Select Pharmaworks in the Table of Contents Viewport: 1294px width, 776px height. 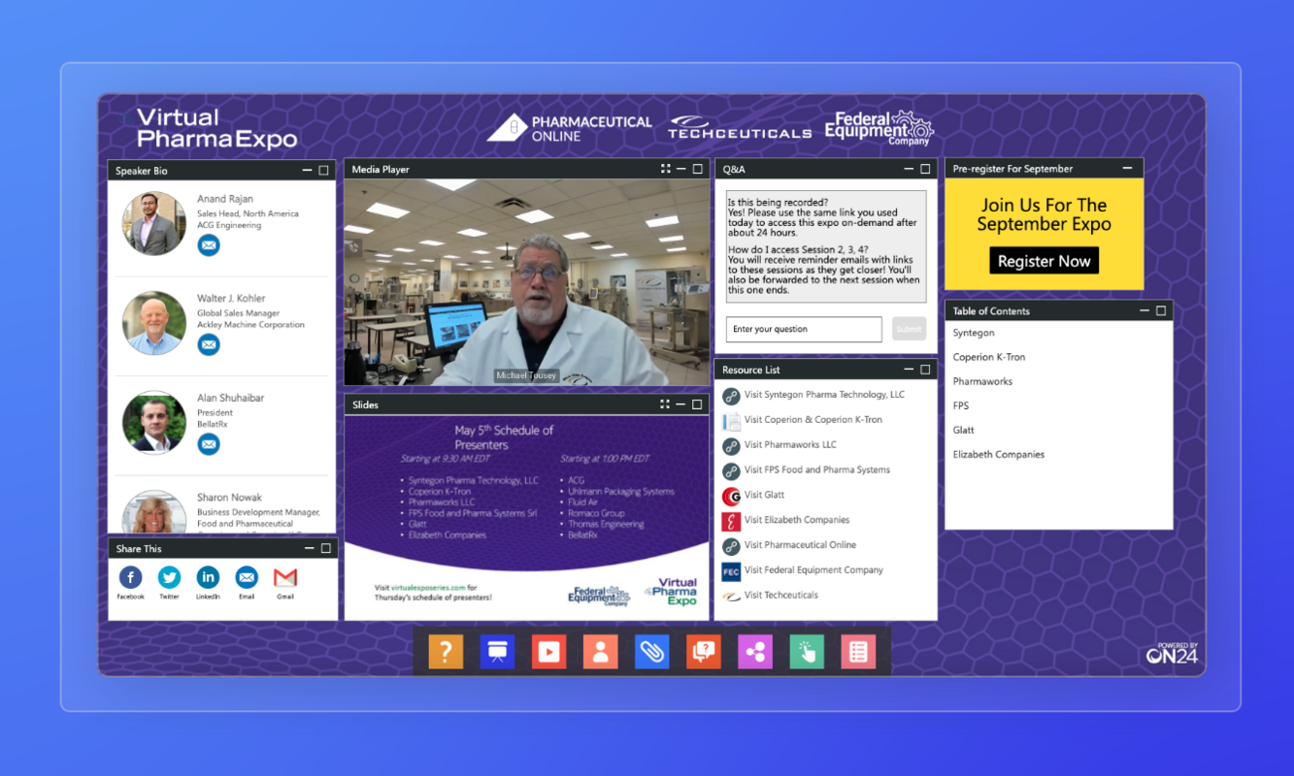tap(982, 381)
